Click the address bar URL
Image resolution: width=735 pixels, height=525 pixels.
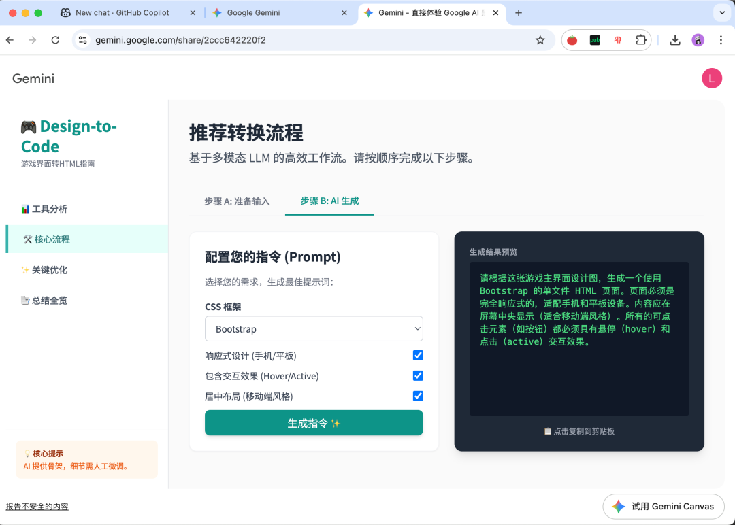click(180, 40)
